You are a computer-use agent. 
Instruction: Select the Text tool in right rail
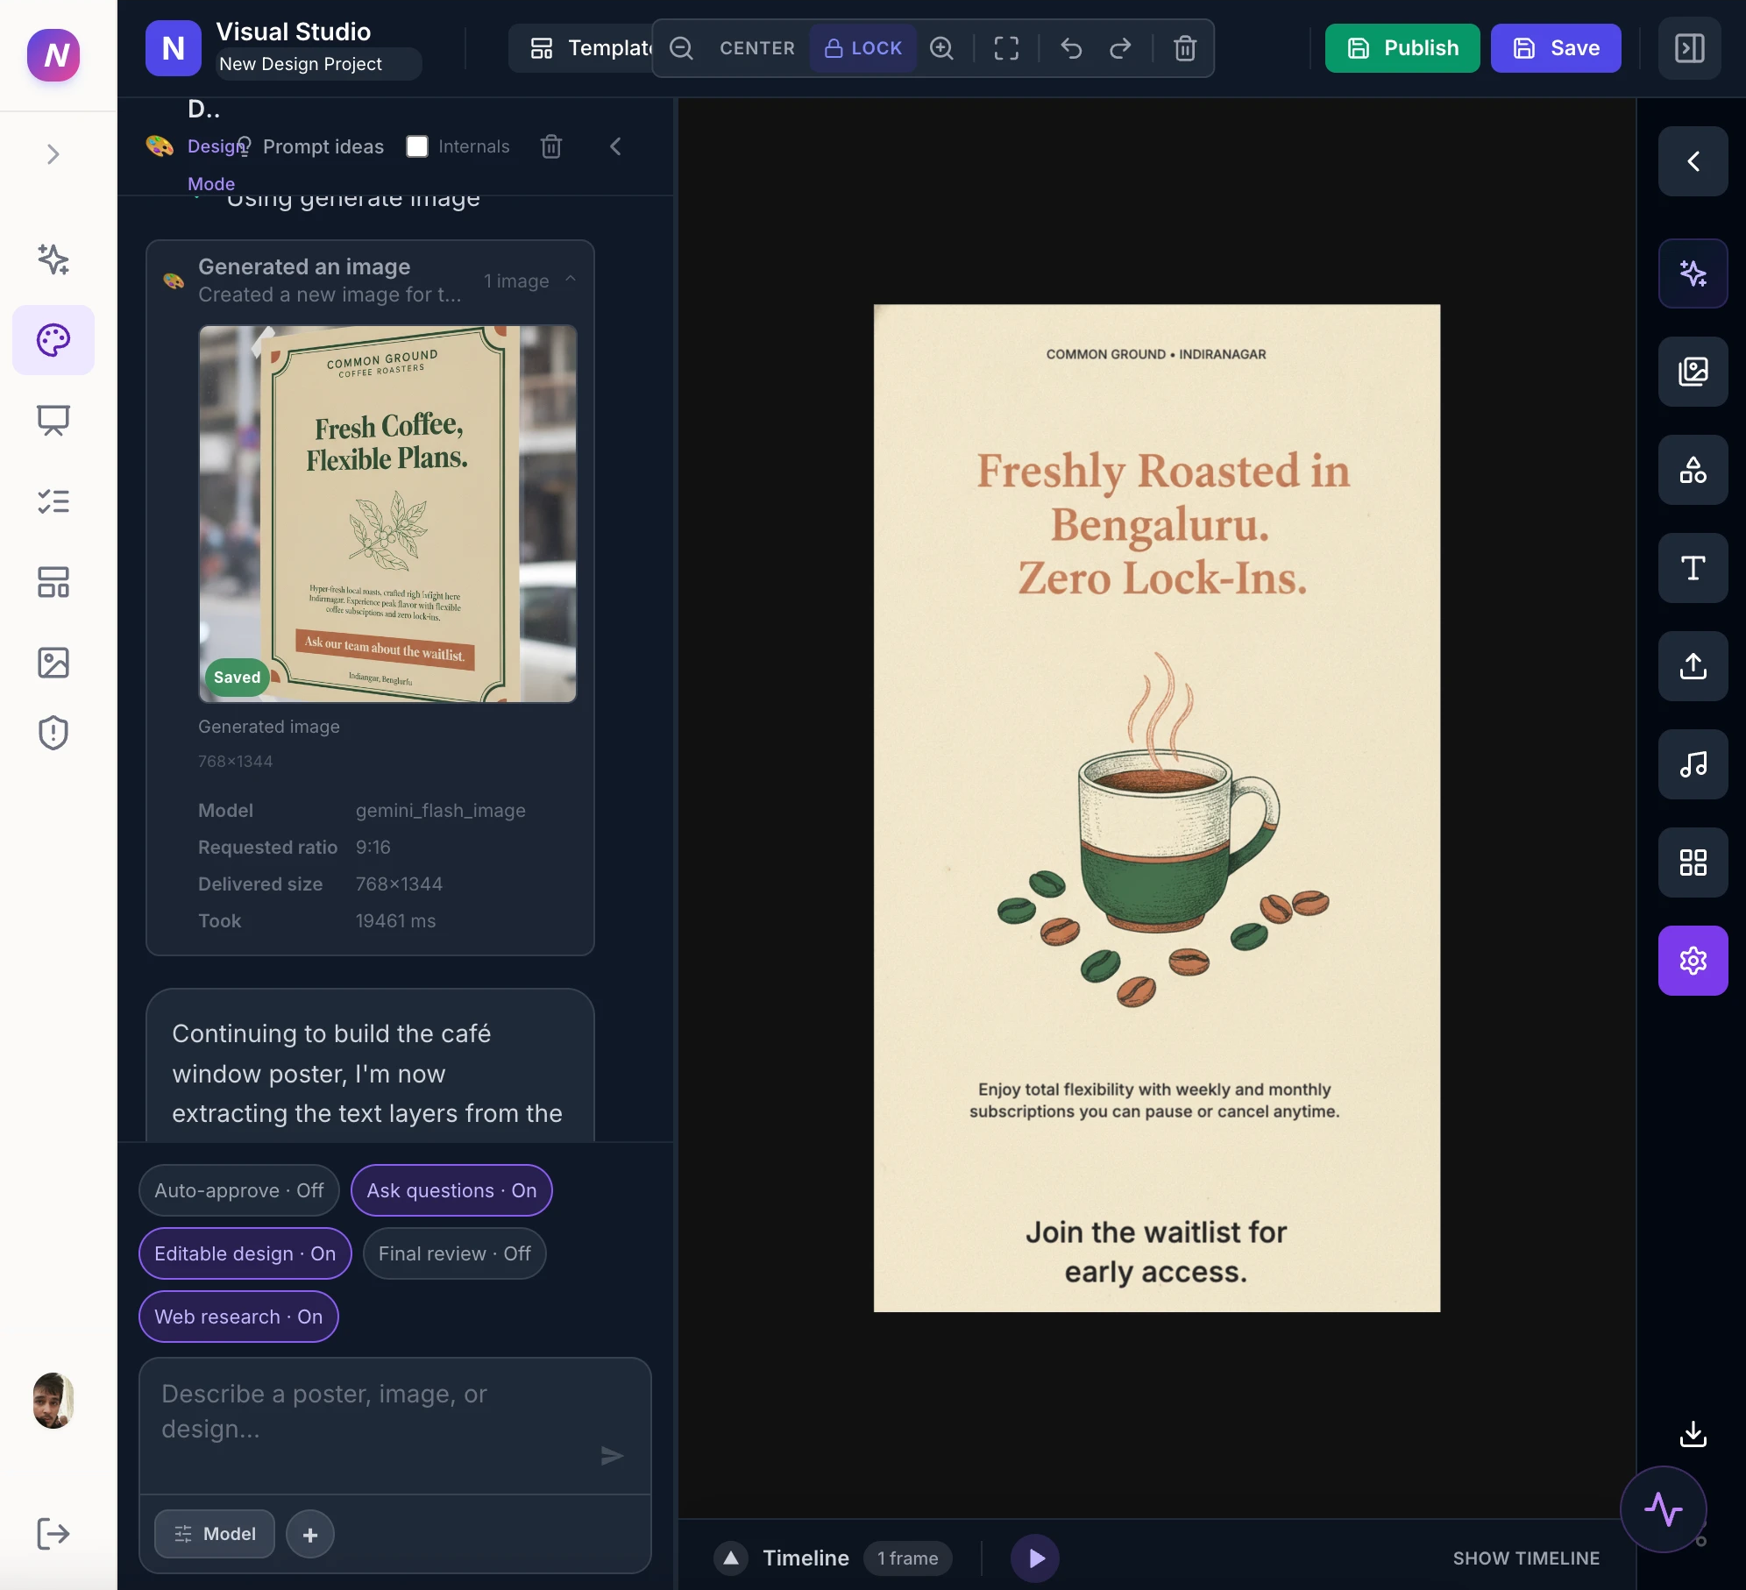point(1693,568)
